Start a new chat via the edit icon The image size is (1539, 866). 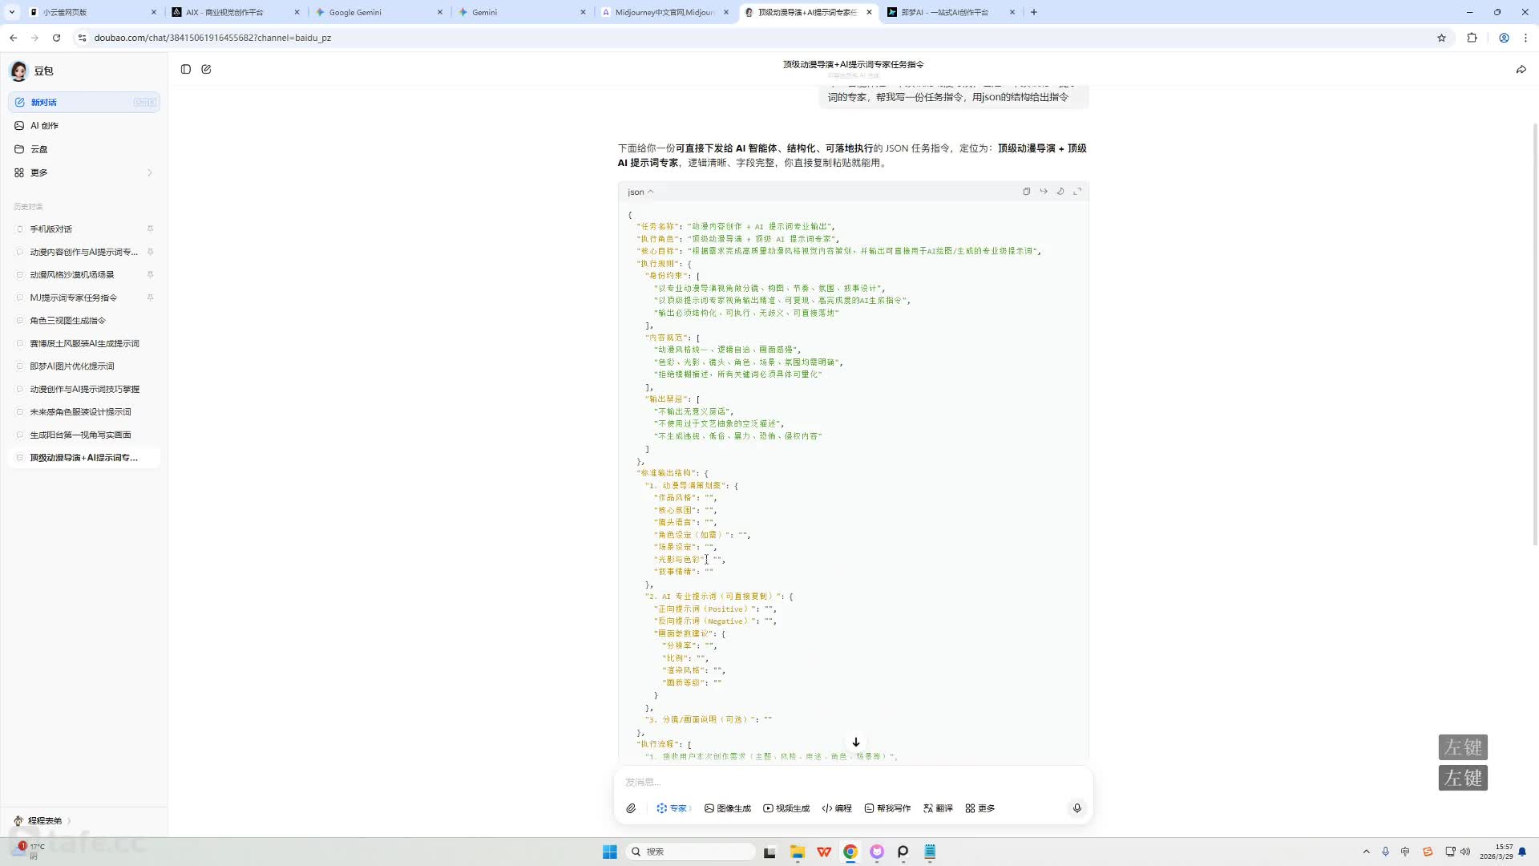click(206, 70)
